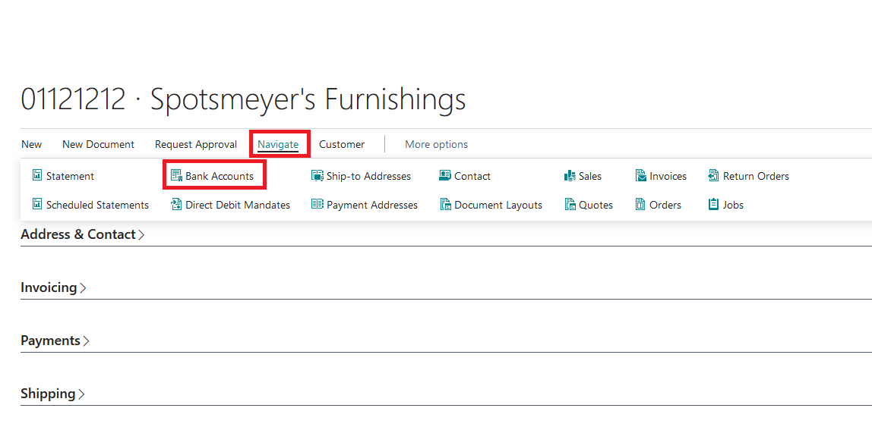This screenshot has width=872, height=427.
Task: Open Ship-to Addresses label
Action: (x=368, y=176)
